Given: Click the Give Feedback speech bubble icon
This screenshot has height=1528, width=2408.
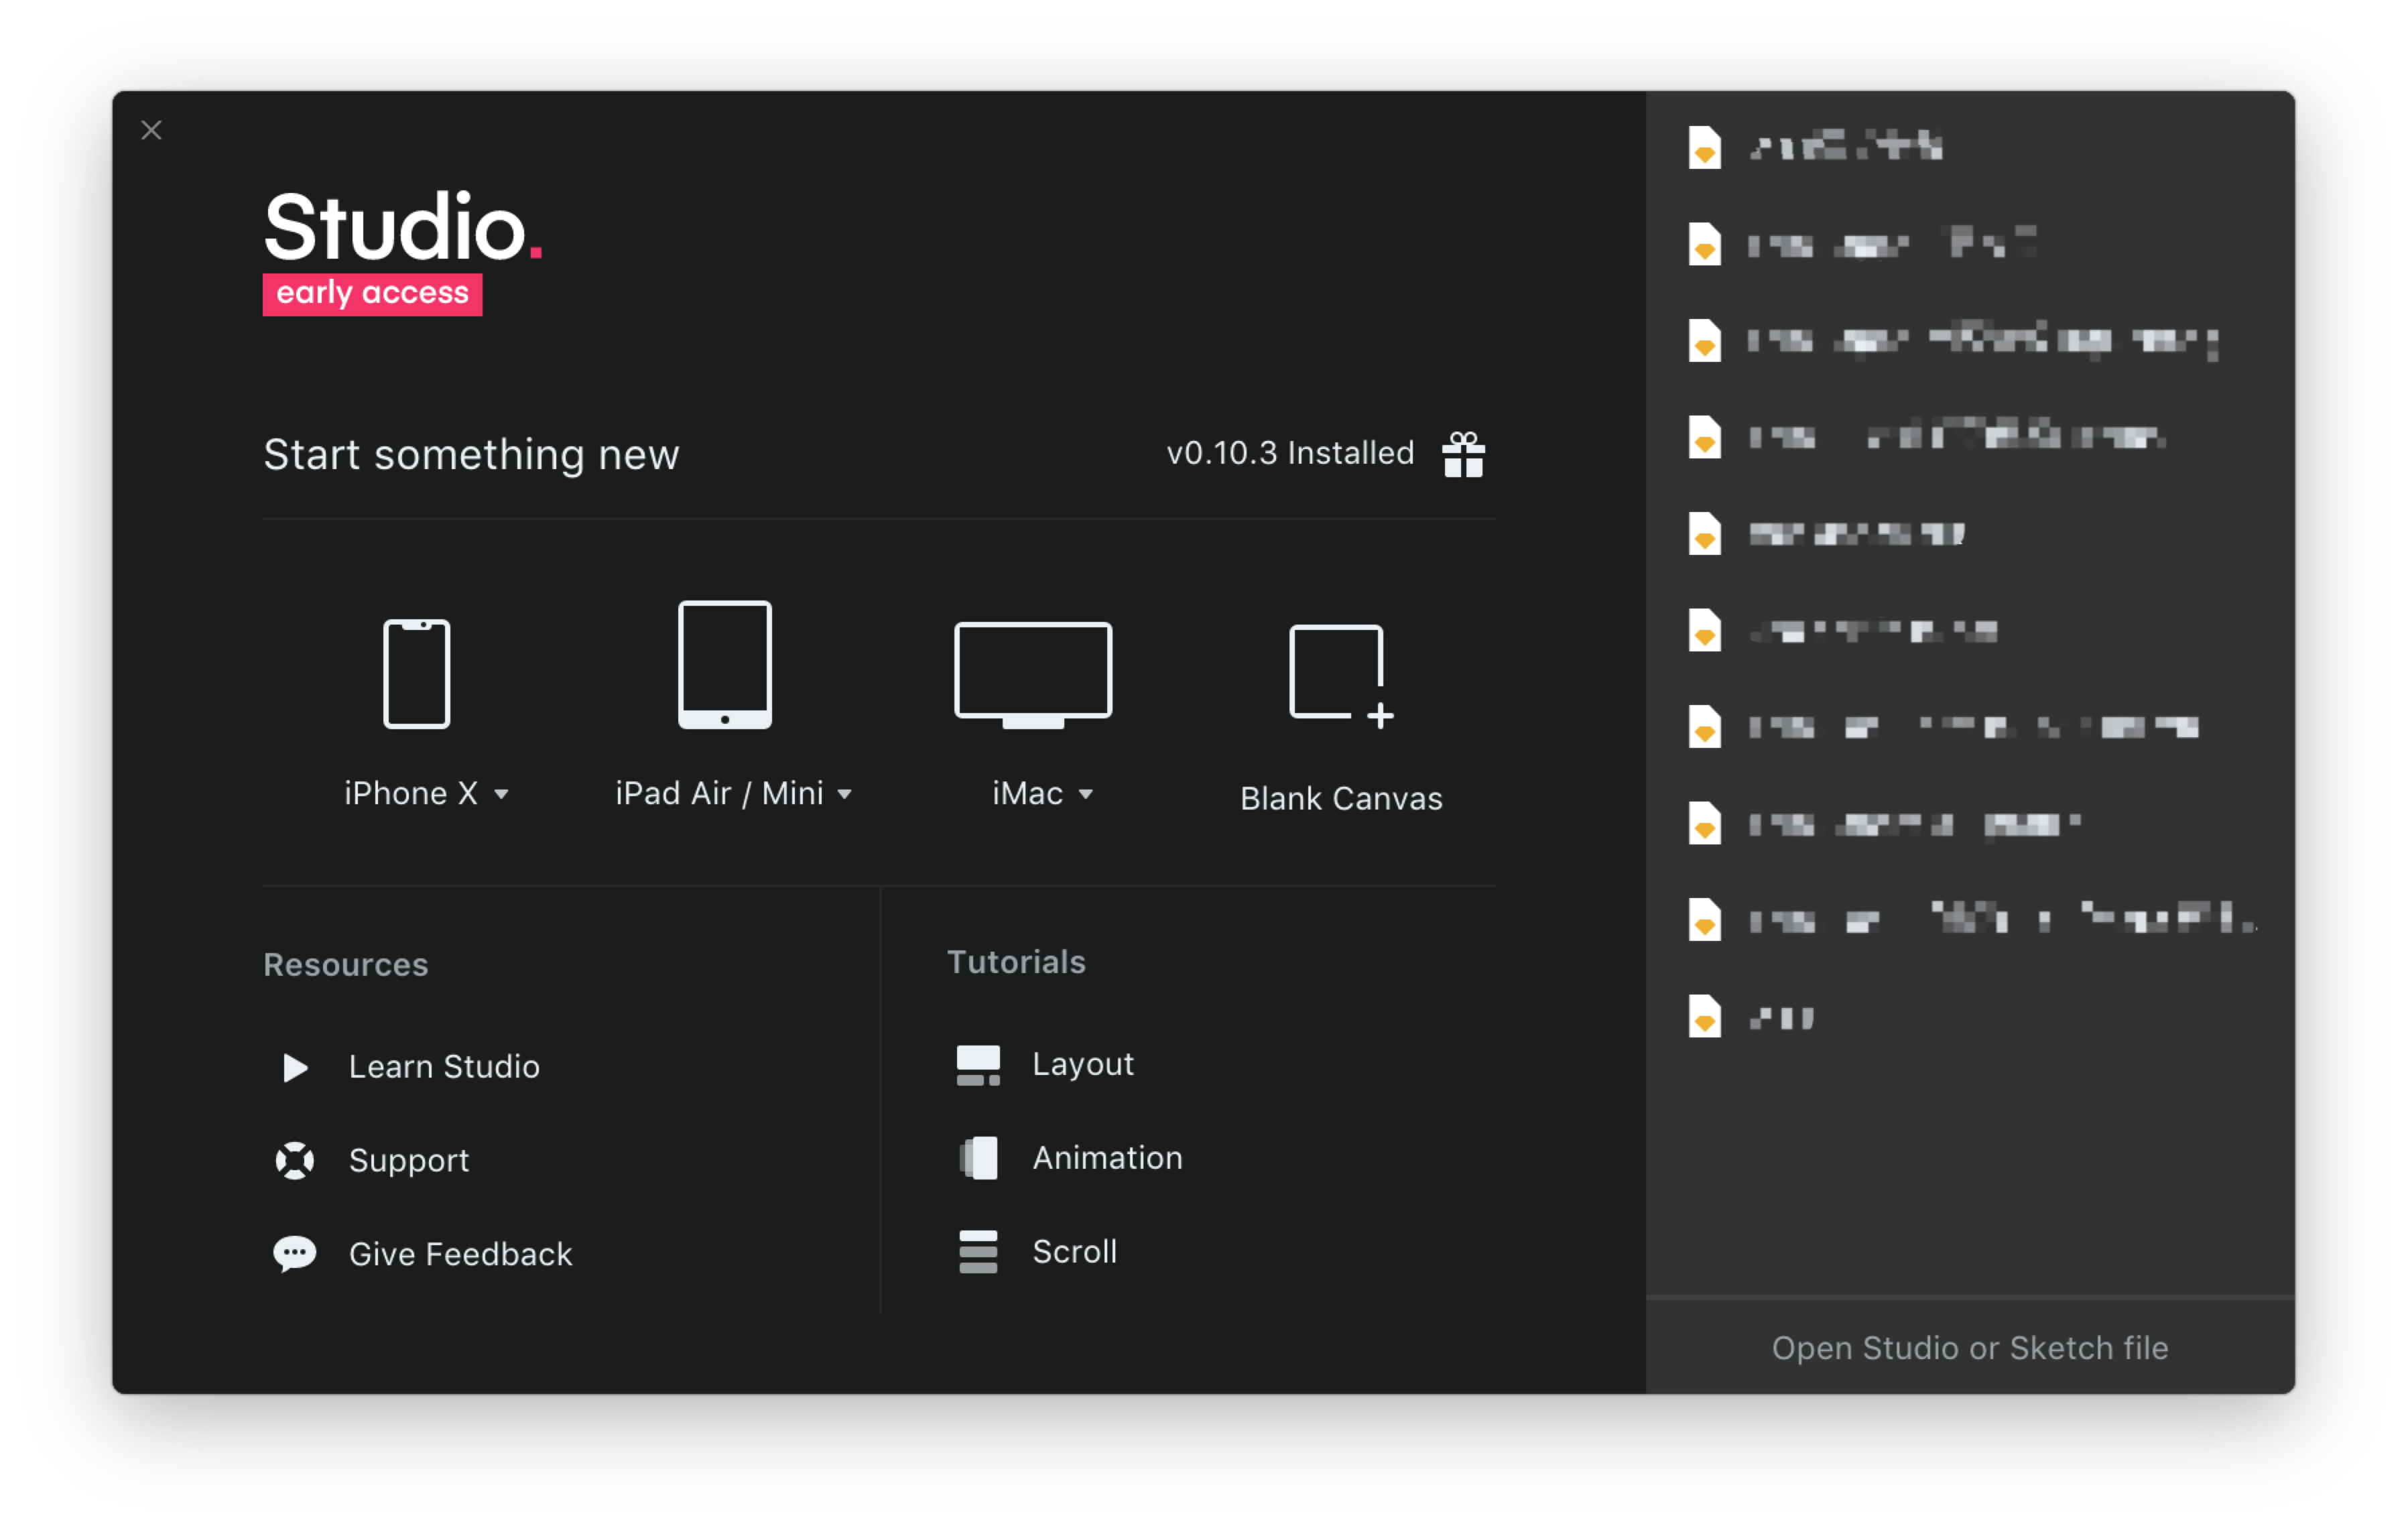Looking at the screenshot, I should click(294, 1253).
